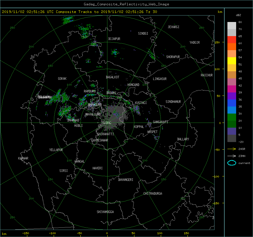Select the light gray 80 dBZ swatch

pyautogui.click(x=232, y=25)
